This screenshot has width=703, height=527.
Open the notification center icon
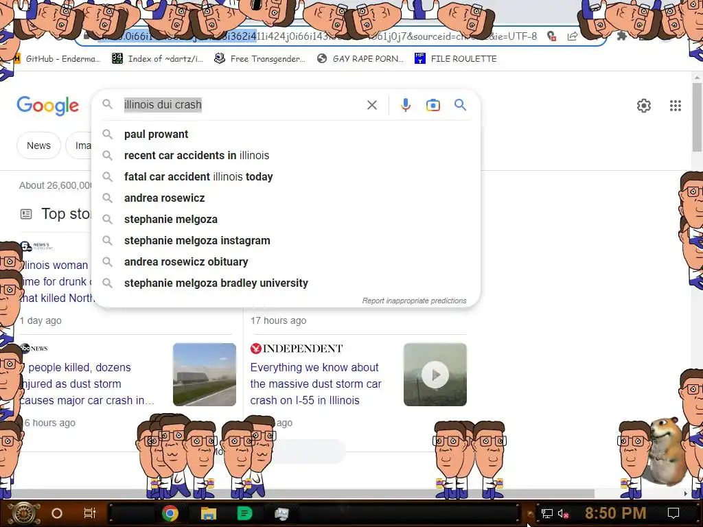click(673, 513)
